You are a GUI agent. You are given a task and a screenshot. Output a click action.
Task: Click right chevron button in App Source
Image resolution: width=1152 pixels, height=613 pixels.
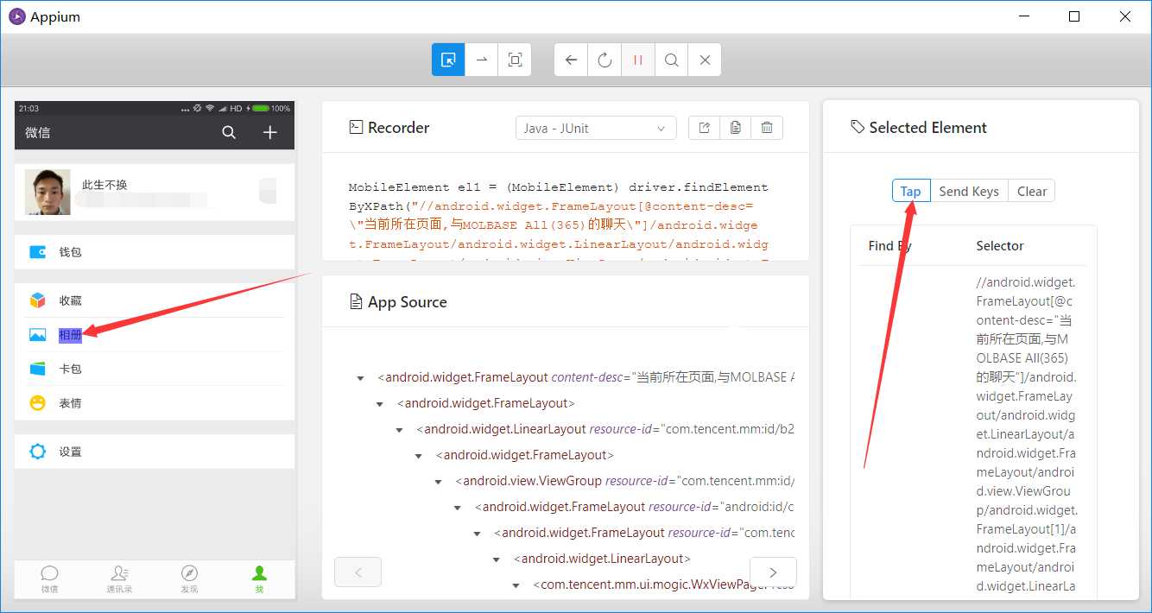coord(773,572)
